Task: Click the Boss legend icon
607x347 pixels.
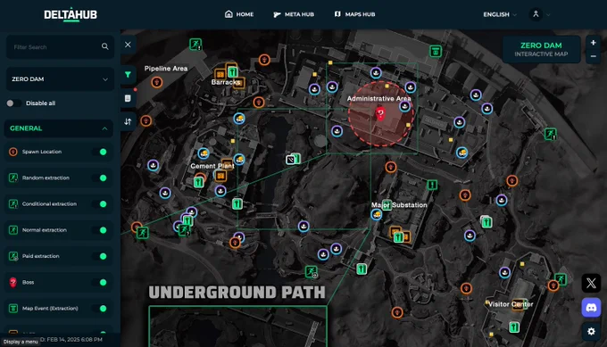Action: [13, 283]
